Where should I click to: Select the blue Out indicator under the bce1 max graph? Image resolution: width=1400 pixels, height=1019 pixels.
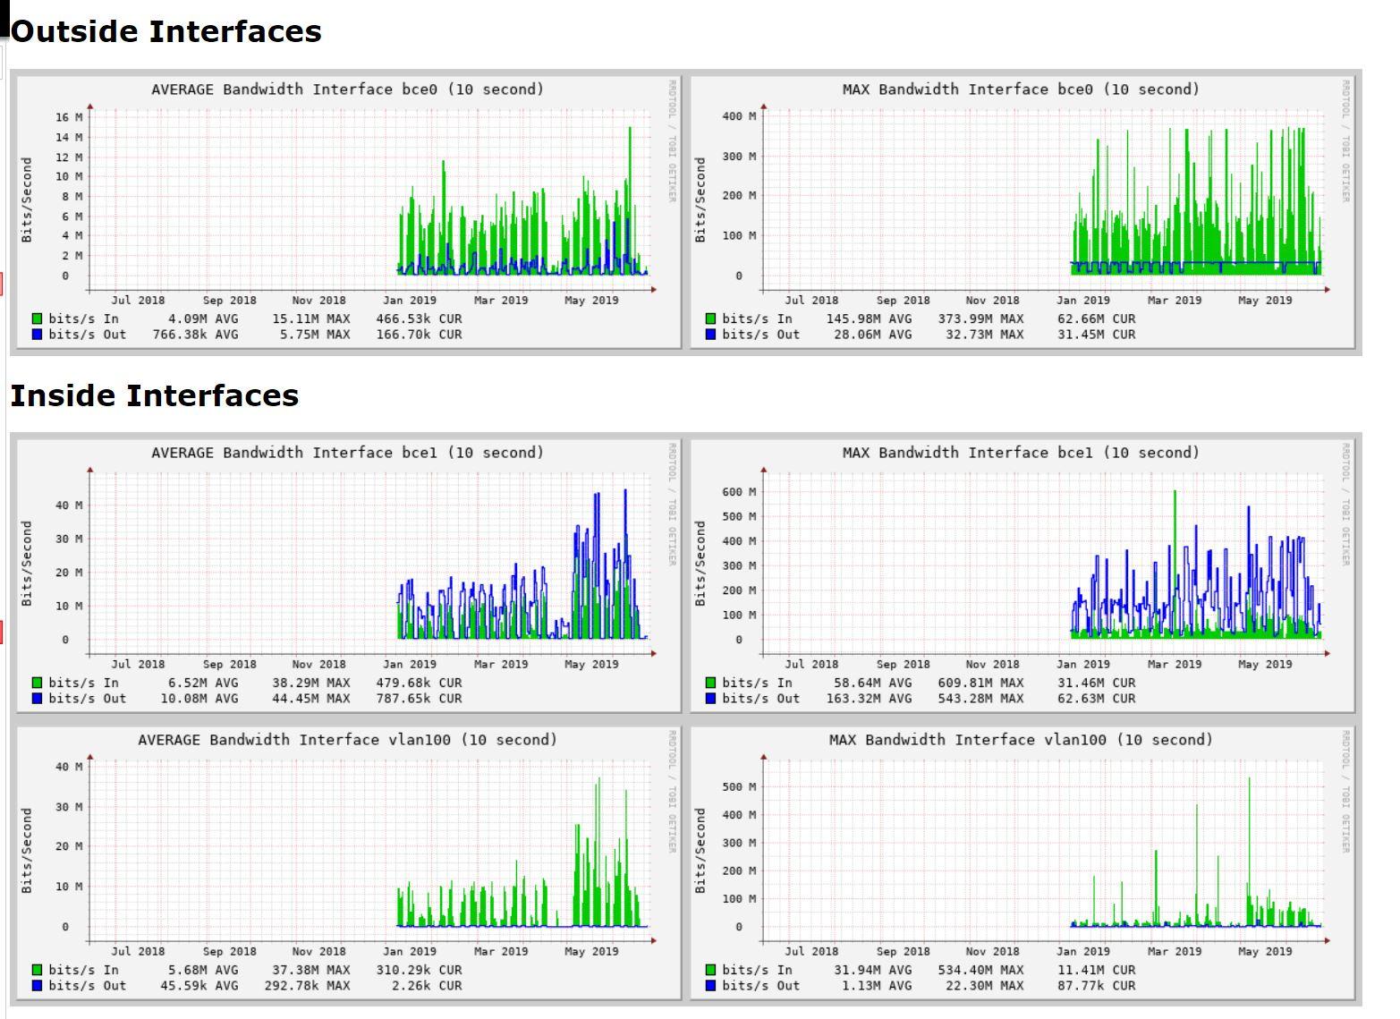(x=711, y=699)
